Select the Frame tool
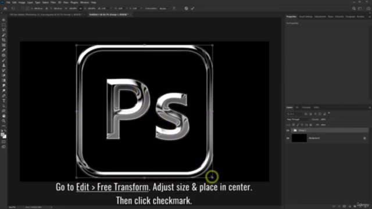Screen dimensions: 372x209 point(4,45)
